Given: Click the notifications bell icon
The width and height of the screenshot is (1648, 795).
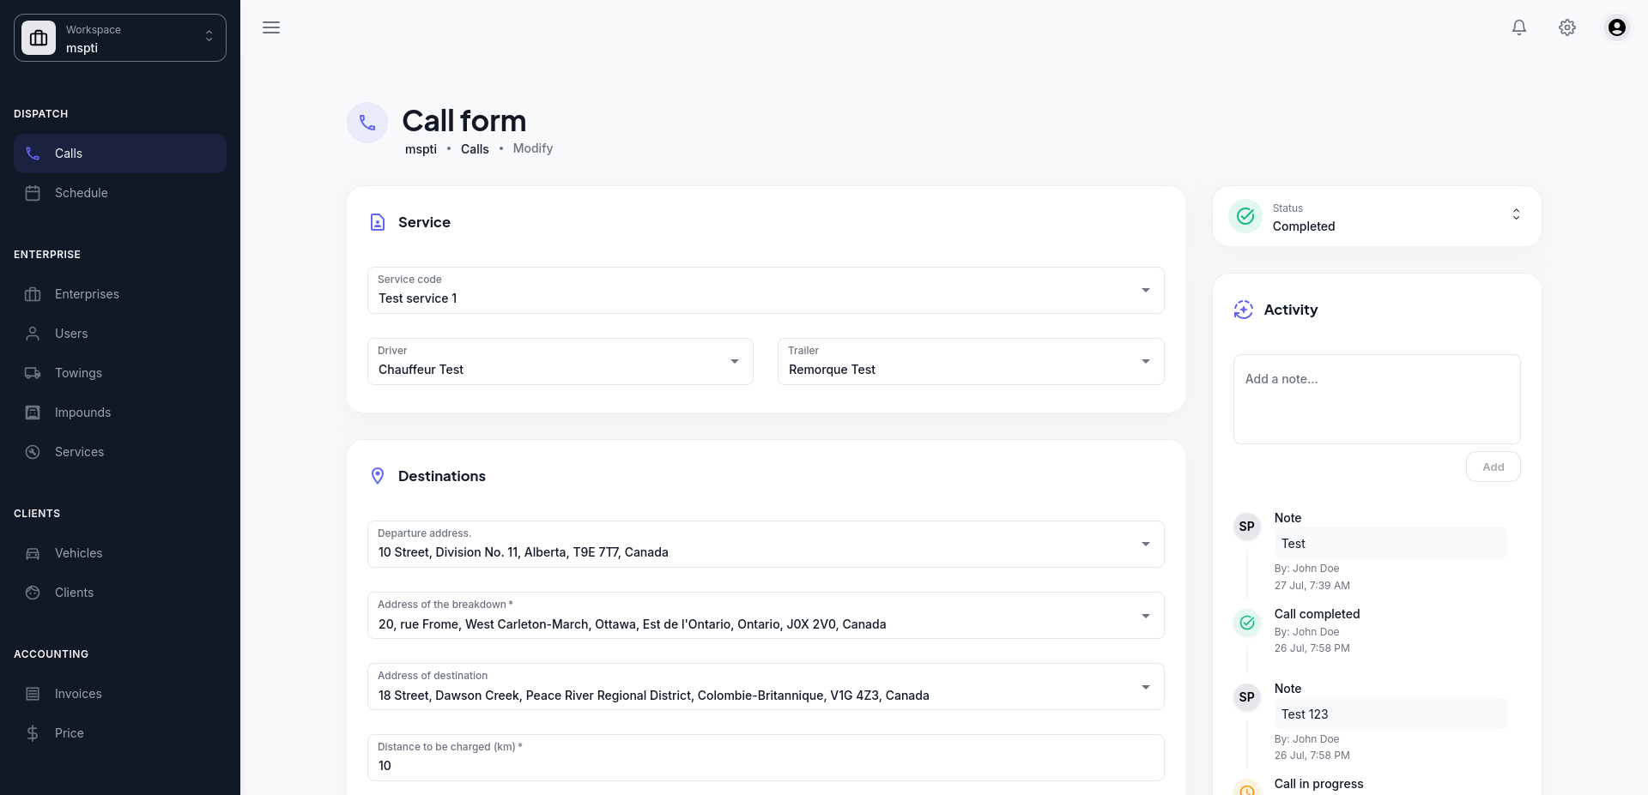Looking at the screenshot, I should [1519, 27].
